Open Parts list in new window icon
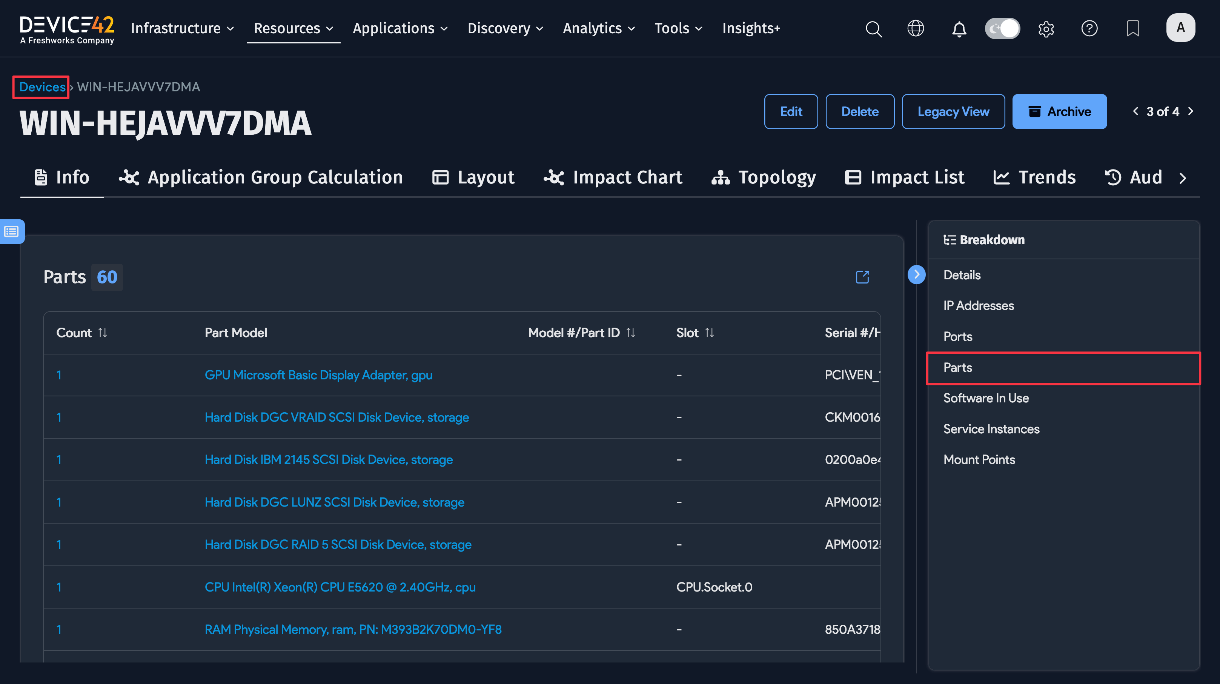 [x=862, y=277]
